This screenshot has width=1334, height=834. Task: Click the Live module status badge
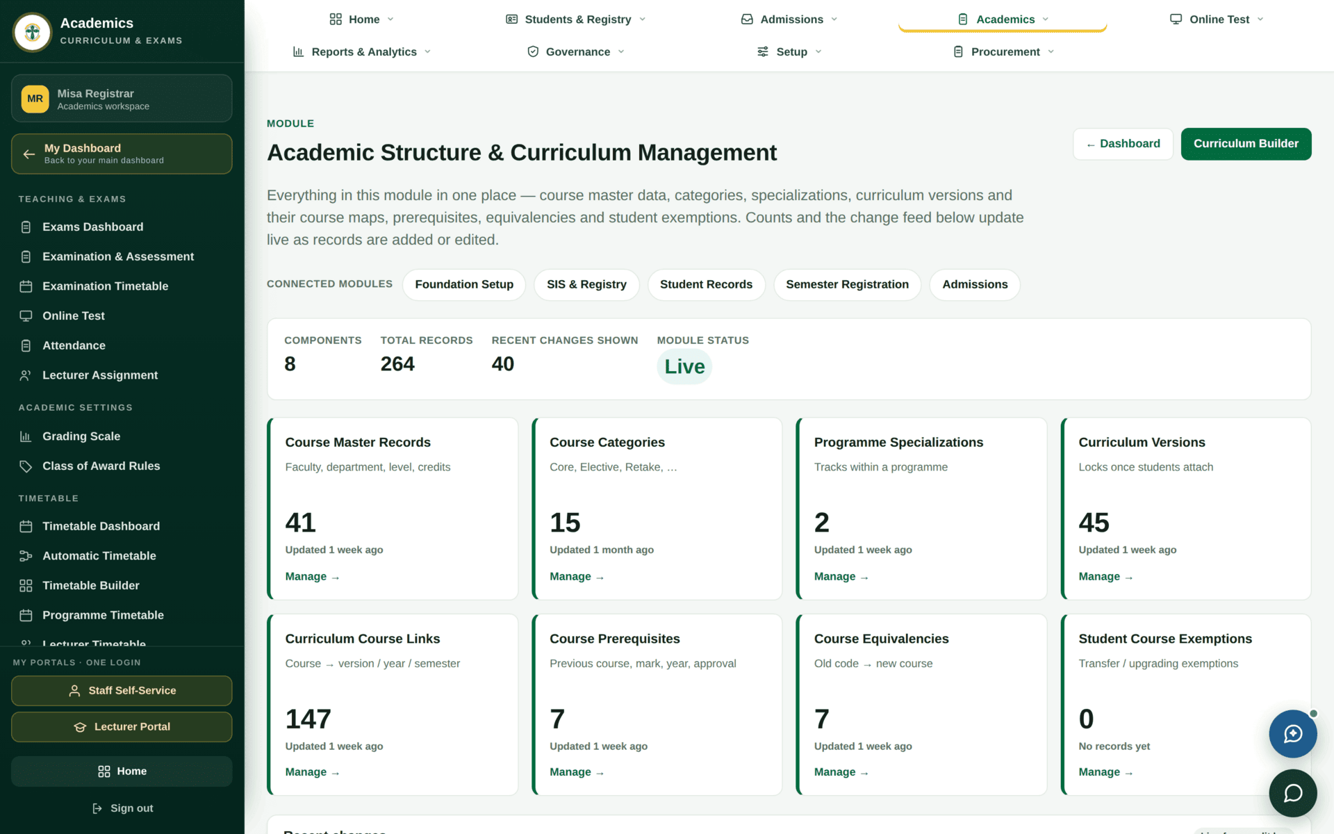tap(684, 366)
